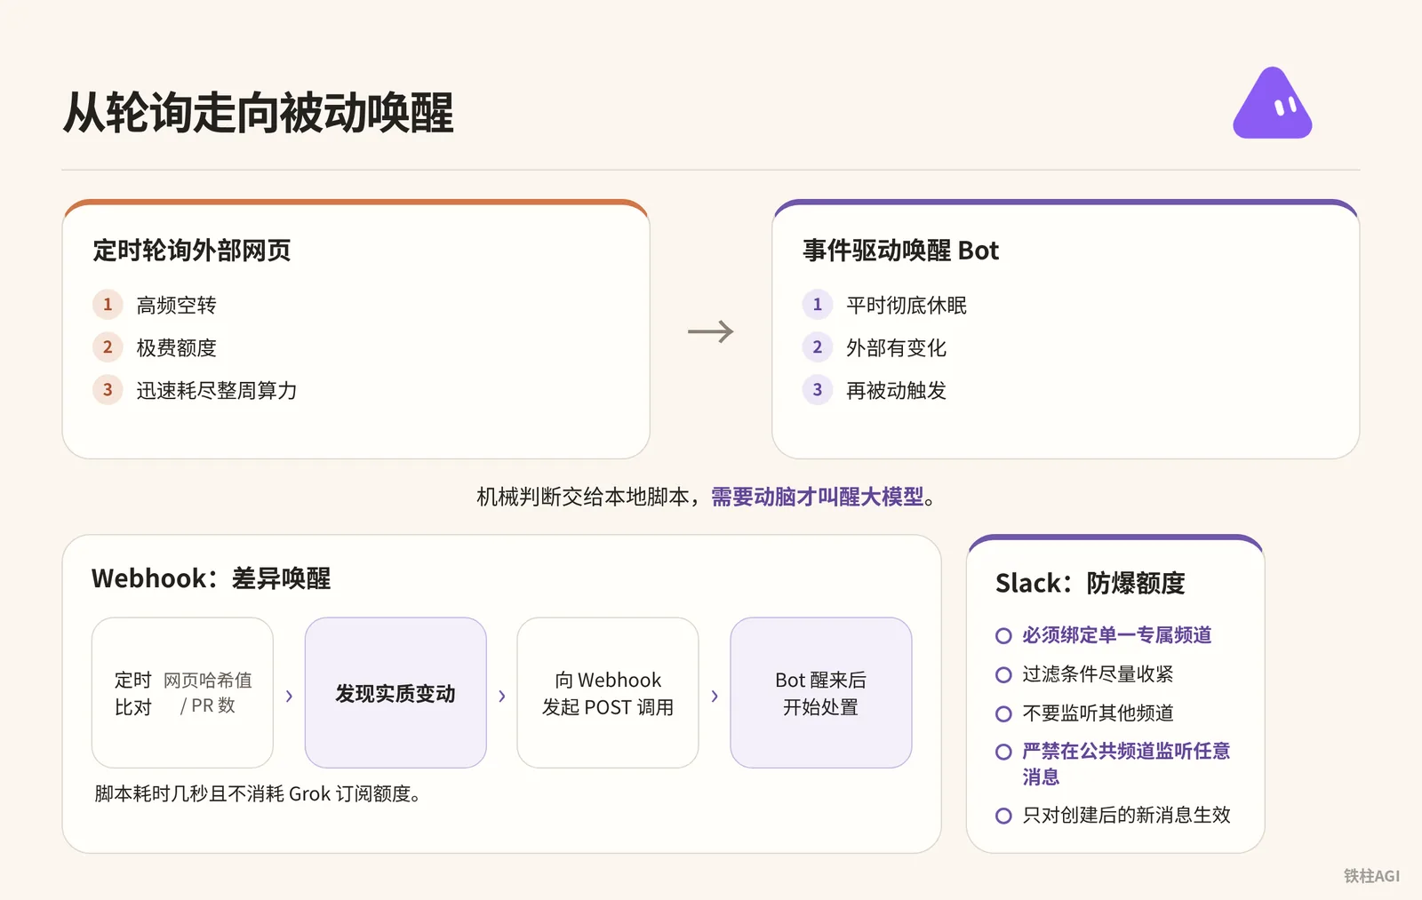Click the heading Webhook：差异唤醒
Screen dimensions: 1422x900
(x=211, y=578)
